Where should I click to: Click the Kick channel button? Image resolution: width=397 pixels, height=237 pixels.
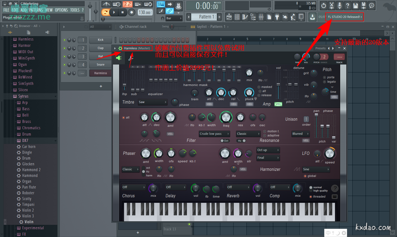click(101, 40)
